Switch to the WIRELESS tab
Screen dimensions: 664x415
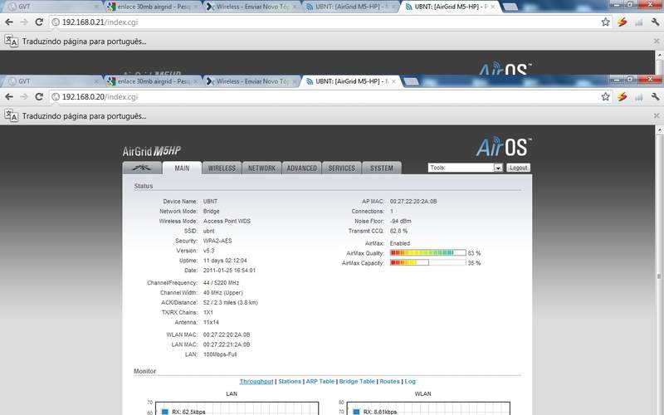[222, 168]
